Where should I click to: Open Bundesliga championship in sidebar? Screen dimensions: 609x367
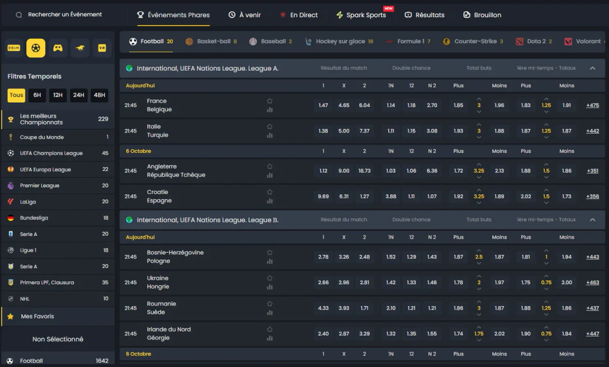58,218
